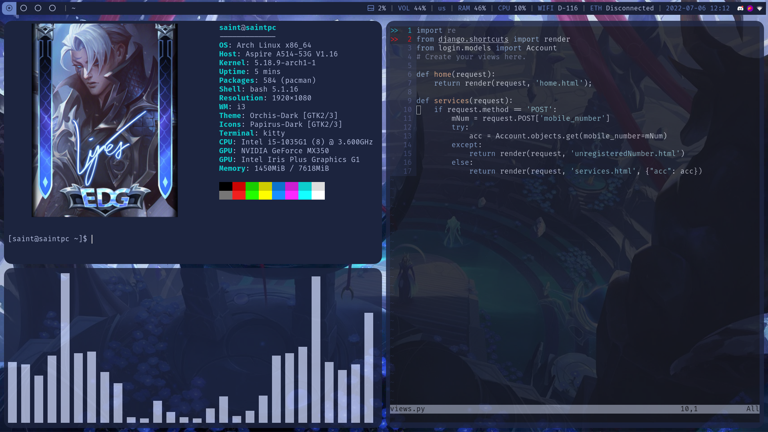Click the 'Kernel: 5.18.9-arch1-1' line

point(267,63)
